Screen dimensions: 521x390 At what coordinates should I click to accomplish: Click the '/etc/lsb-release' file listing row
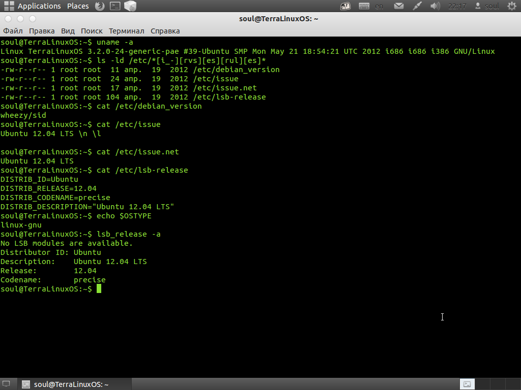tap(133, 97)
